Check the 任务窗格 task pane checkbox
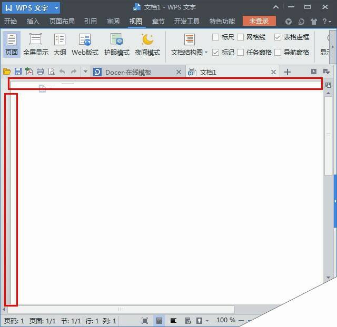The width and height of the screenshot is (337, 327). pyautogui.click(x=240, y=52)
